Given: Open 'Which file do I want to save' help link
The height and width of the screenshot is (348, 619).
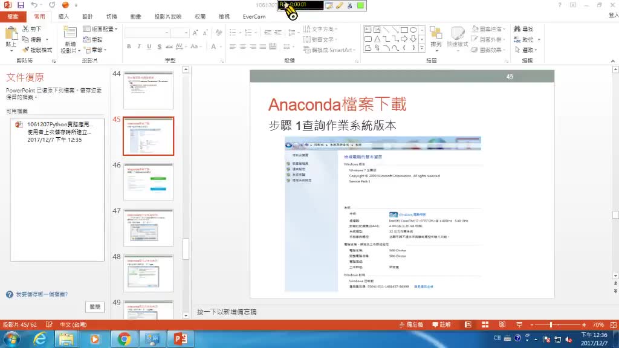Looking at the screenshot, I should [x=41, y=294].
